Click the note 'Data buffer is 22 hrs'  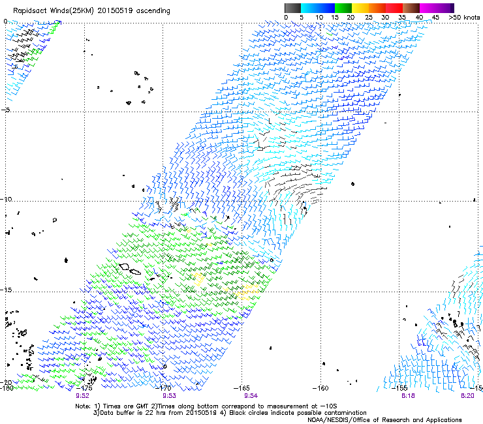click(134, 413)
